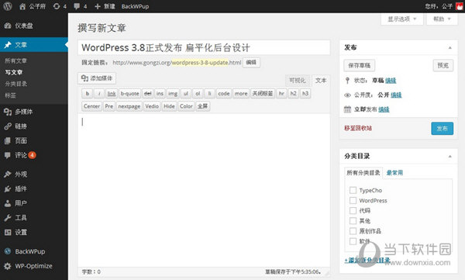Open BackWPup in the top admin bar
465x280 pixels.
(135, 6)
